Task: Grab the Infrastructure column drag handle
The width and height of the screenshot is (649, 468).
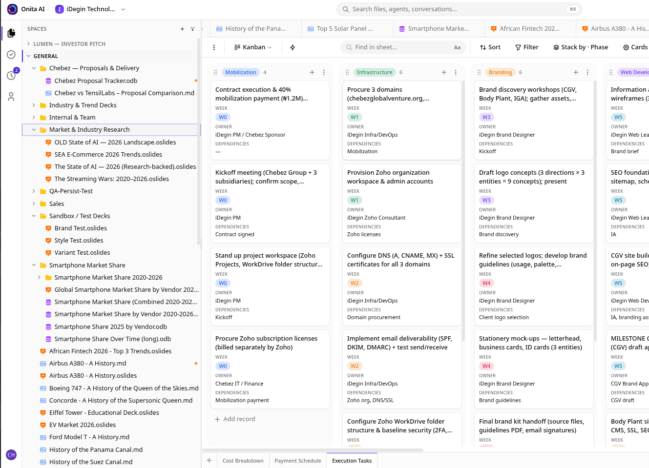Action: (x=347, y=72)
